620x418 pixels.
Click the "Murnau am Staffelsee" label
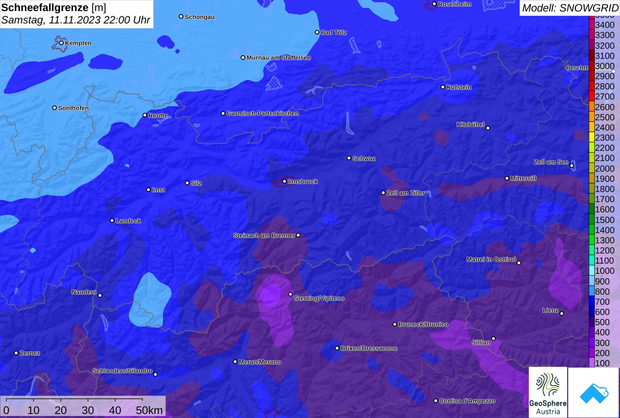[279, 58]
